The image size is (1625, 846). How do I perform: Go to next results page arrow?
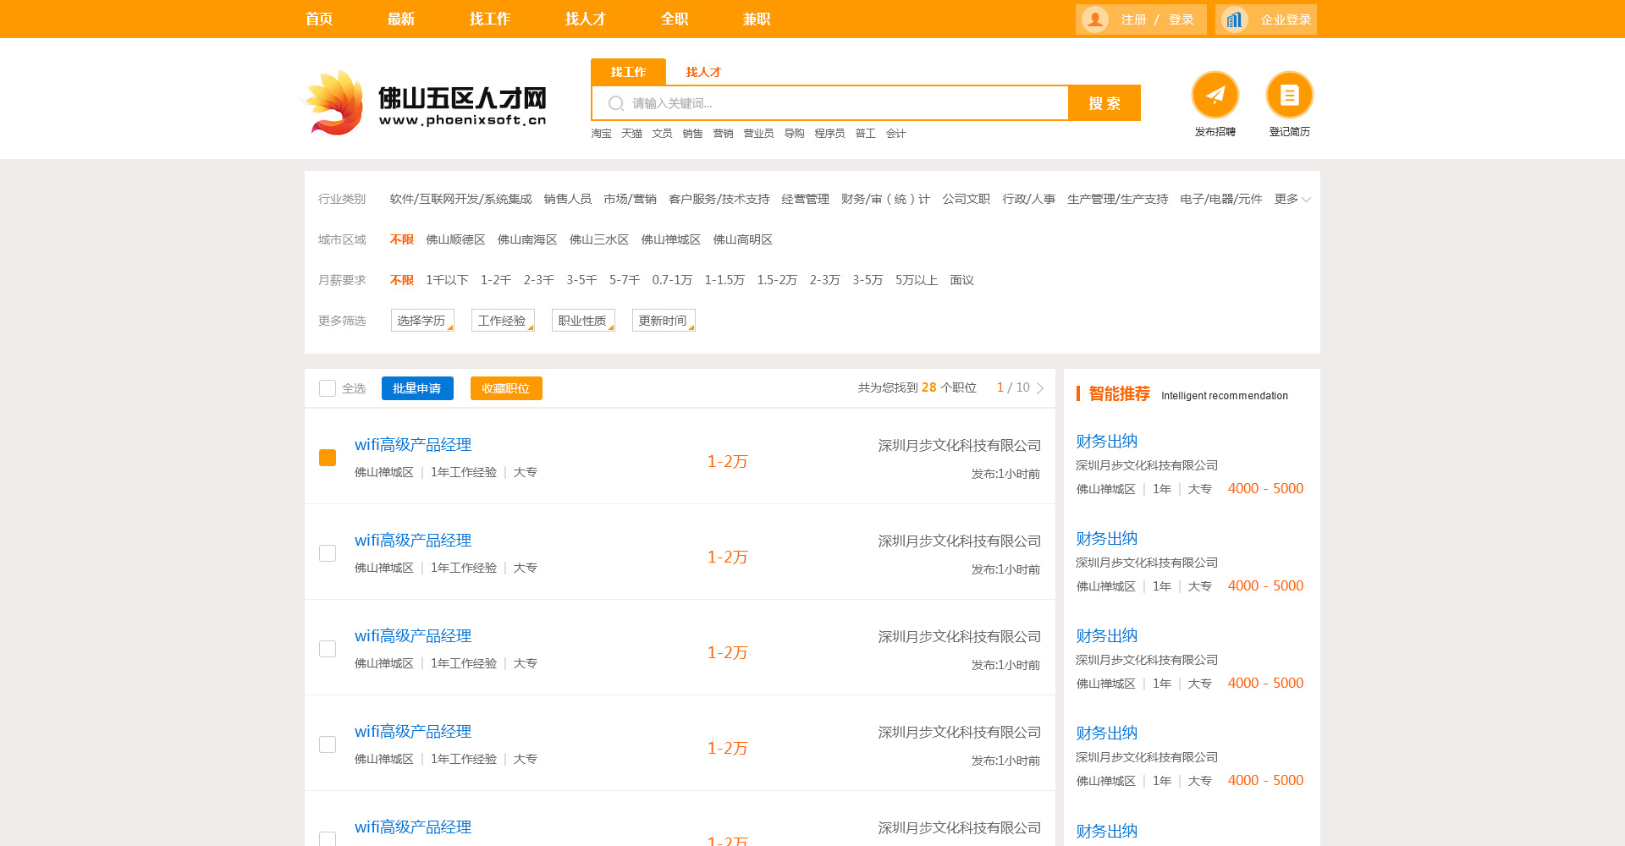click(x=1040, y=388)
